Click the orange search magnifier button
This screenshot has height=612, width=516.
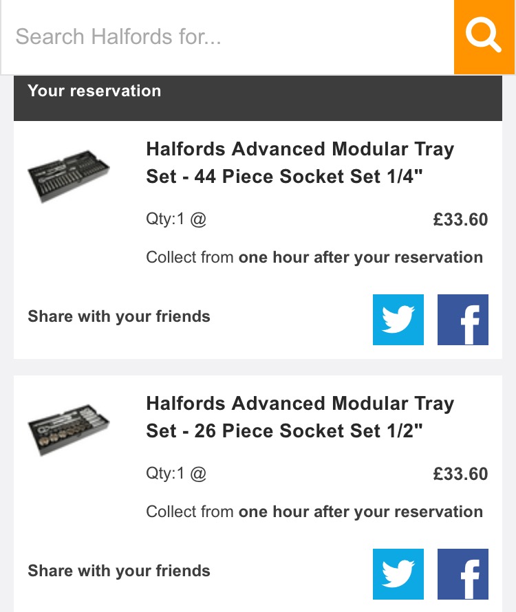pyautogui.click(x=484, y=37)
